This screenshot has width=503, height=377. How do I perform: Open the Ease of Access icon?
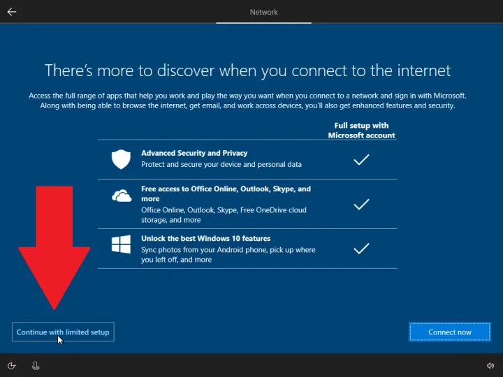point(12,365)
